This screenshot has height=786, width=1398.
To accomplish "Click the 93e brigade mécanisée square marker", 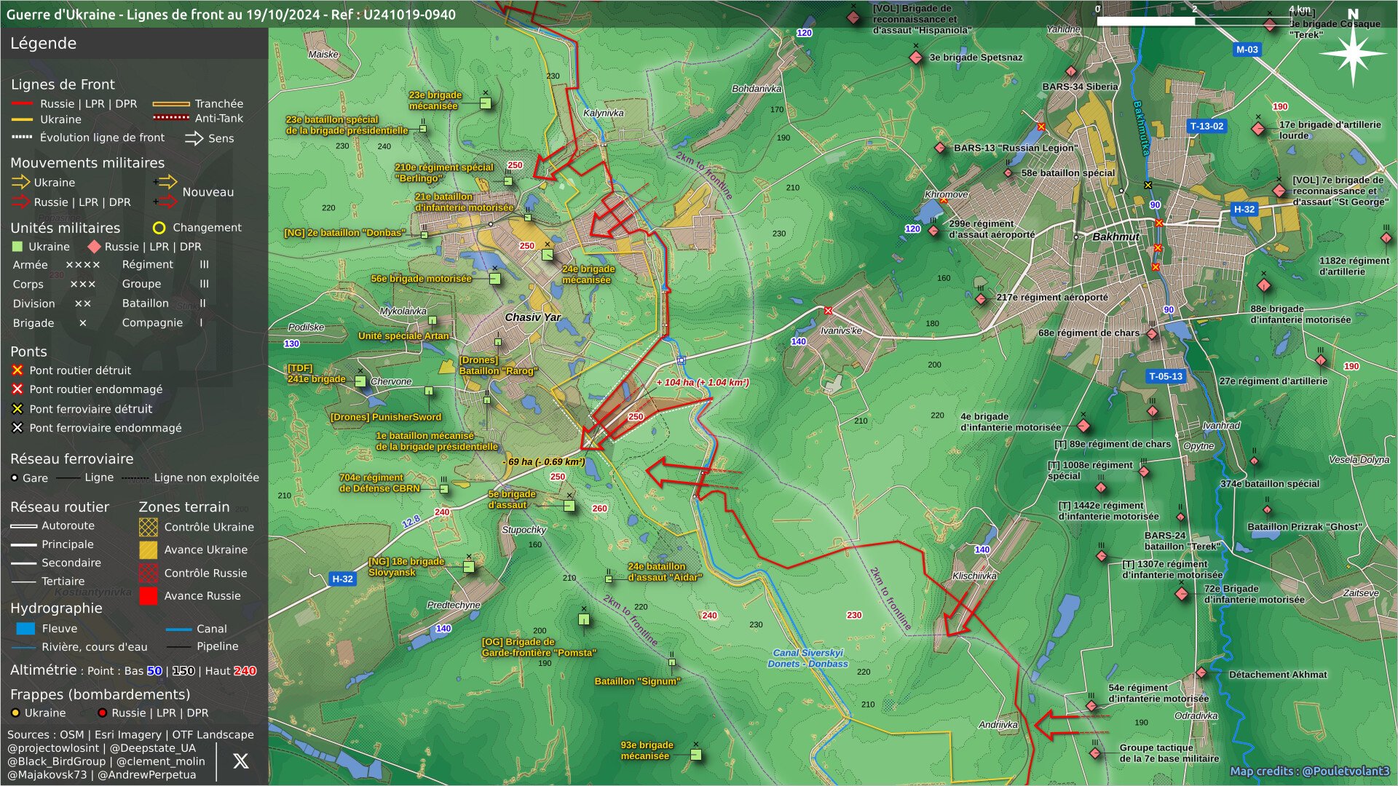I will (696, 755).
